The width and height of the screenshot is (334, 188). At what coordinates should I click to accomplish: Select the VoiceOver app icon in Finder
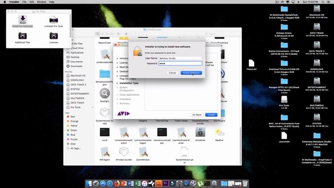pos(200,132)
